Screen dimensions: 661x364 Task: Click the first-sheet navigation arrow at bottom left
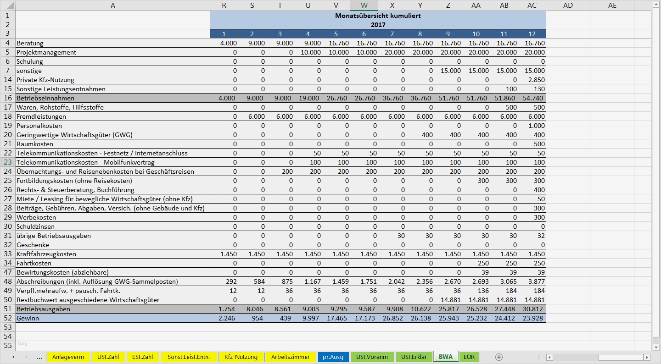coord(13,357)
